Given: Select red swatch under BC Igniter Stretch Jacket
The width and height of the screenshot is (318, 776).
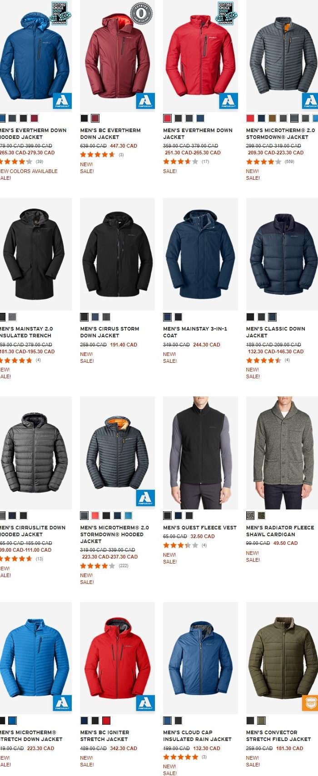Looking at the screenshot, I should tap(106, 720).
